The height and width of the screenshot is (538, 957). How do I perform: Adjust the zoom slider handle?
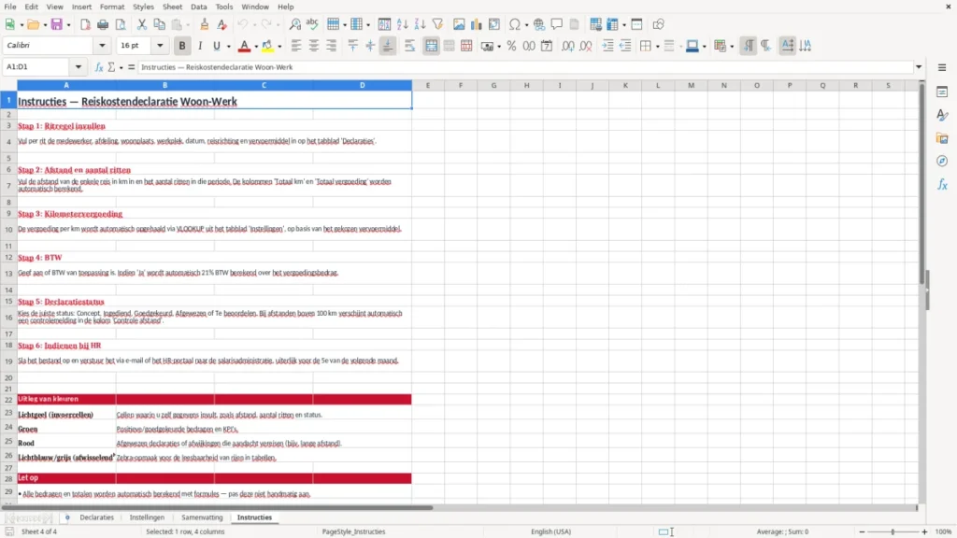point(893,531)
